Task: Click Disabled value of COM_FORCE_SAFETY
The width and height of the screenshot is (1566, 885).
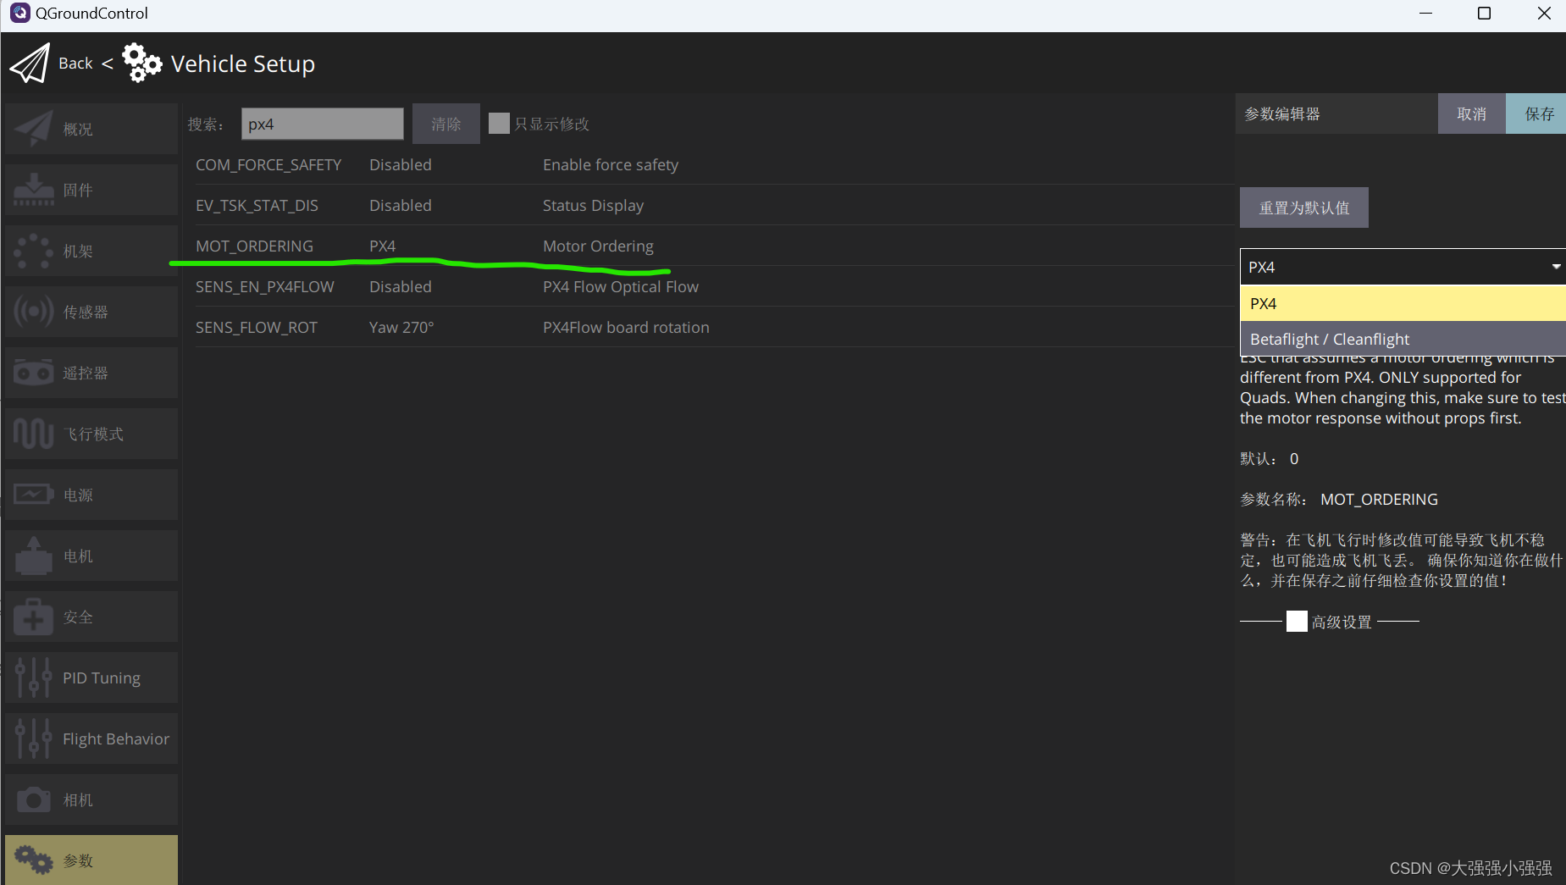Action: point(401,164)
